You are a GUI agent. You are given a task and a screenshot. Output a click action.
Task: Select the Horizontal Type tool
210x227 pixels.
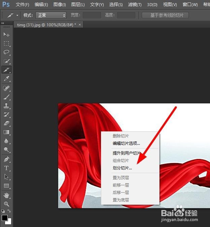point(6,168)
